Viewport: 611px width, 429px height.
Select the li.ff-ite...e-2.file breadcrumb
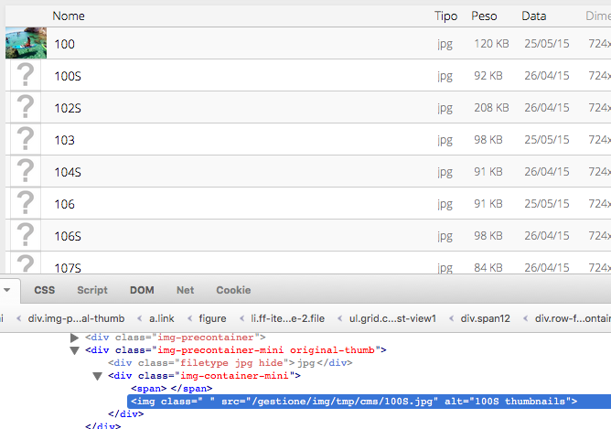(x=287, y=318)
